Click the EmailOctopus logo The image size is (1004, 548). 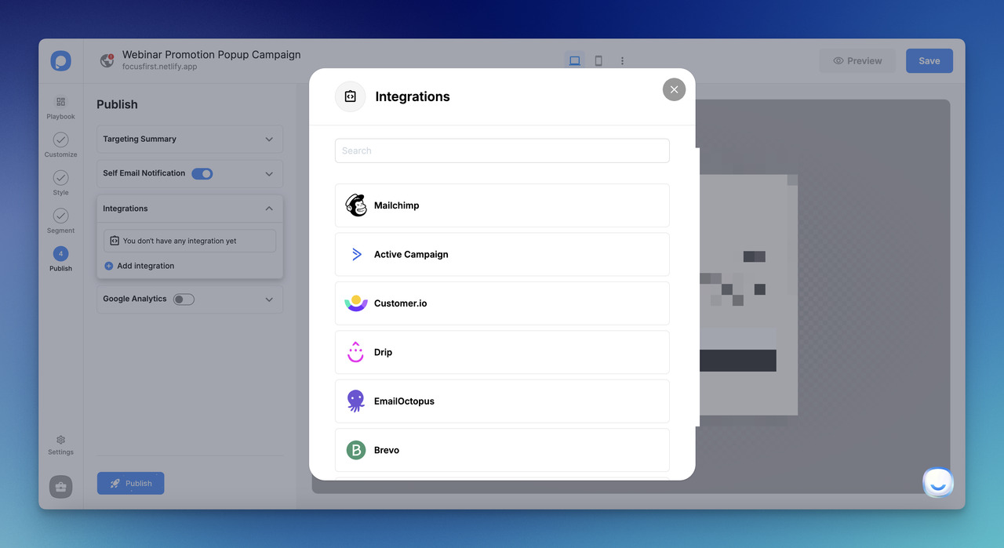tap(356, 401)
